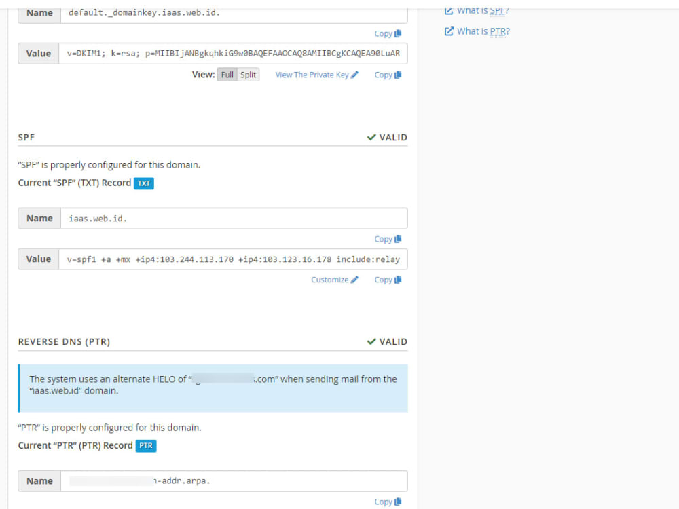Click the blue PTR badge
The height and width of the screenshot is (509, 679).
click(x=146, y=446)
